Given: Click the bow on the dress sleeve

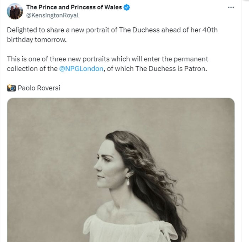Looking at the screenshot, I should click(x=170, y=228).
